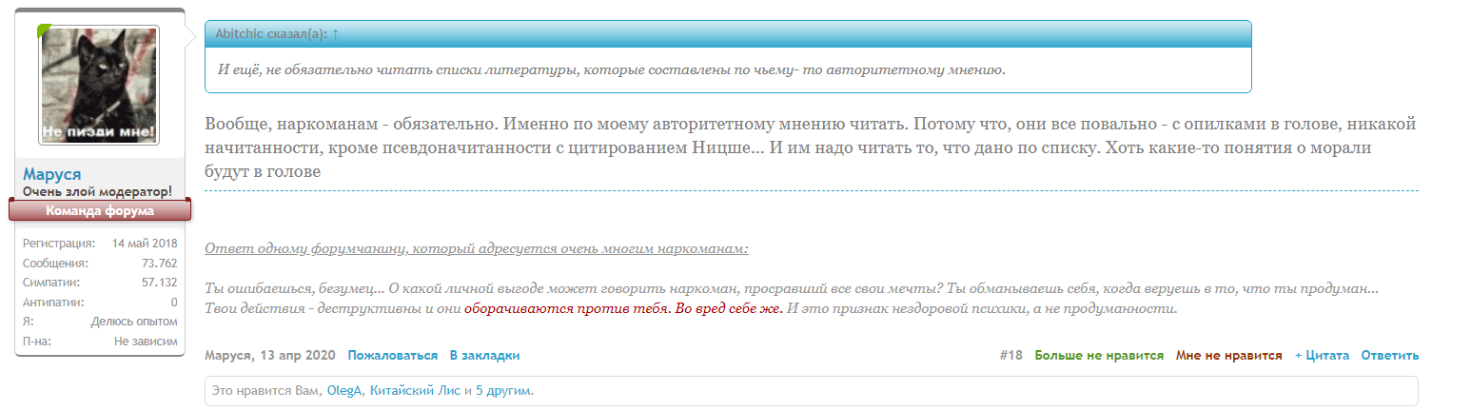Screen dimensions: 1471x411
Task: Click the up-arrow icon in the quote header
Action: (x=335, y=34)
